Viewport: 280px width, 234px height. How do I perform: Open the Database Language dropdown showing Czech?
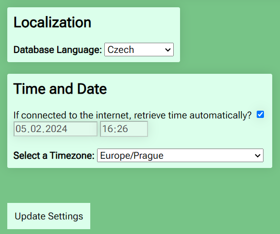139,50
